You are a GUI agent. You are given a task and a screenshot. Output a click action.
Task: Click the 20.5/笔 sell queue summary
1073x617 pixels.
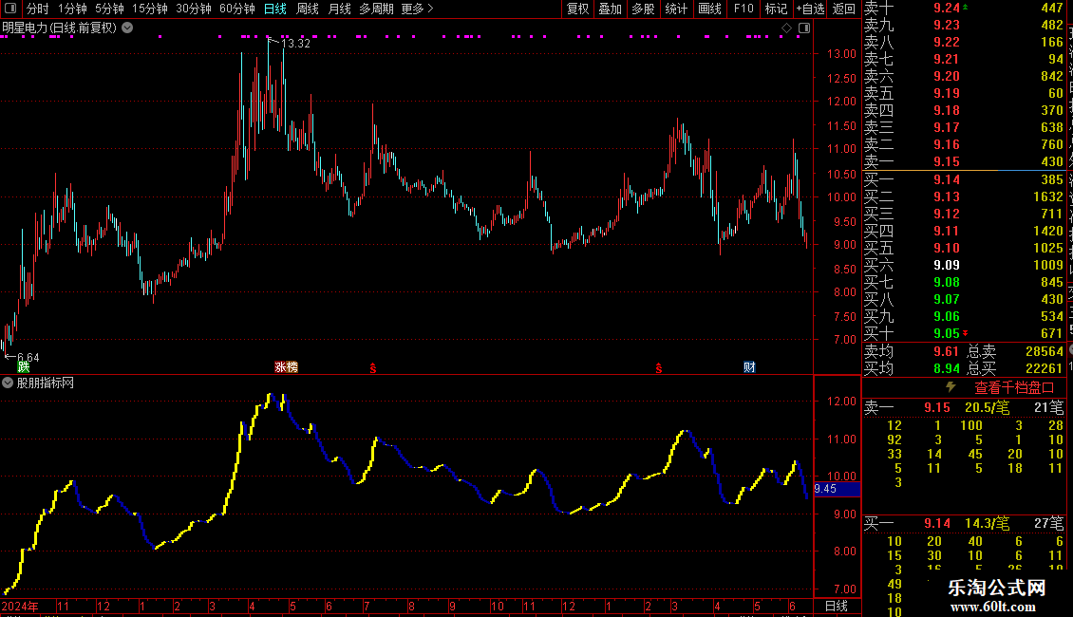click(987, 407)
